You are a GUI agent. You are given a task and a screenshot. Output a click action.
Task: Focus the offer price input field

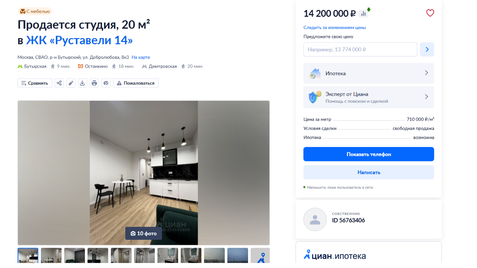pos(360,49)
